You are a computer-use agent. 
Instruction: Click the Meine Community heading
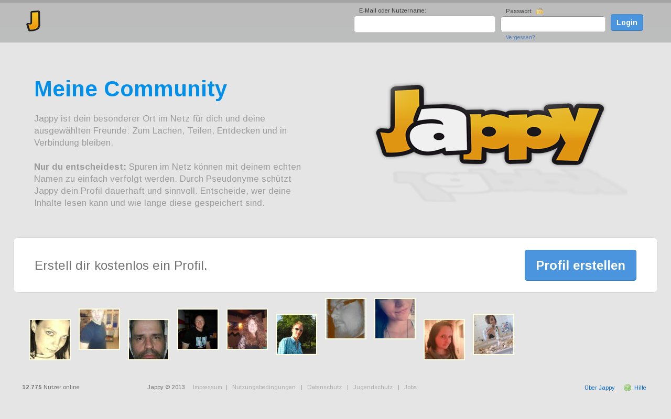[131, 89]
